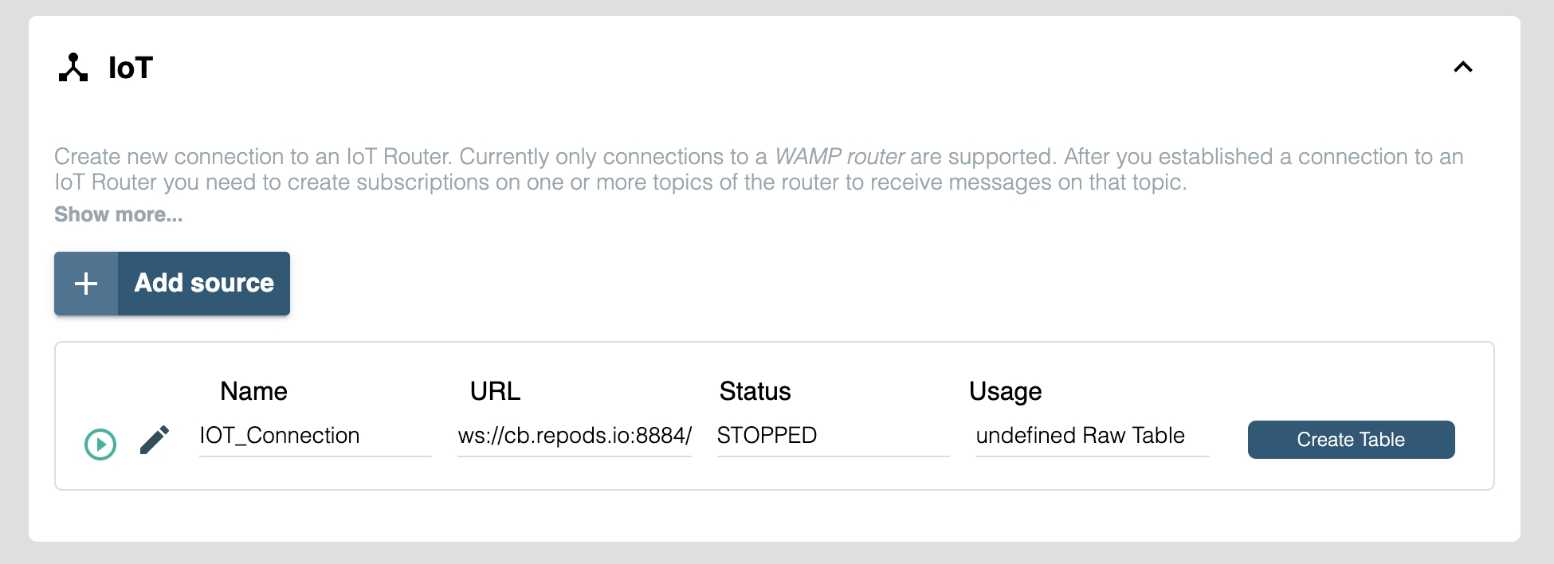Screen dimensions: 1554x564
Task: Select the Status field showing STOPPED
Action: tap(832, 436)
